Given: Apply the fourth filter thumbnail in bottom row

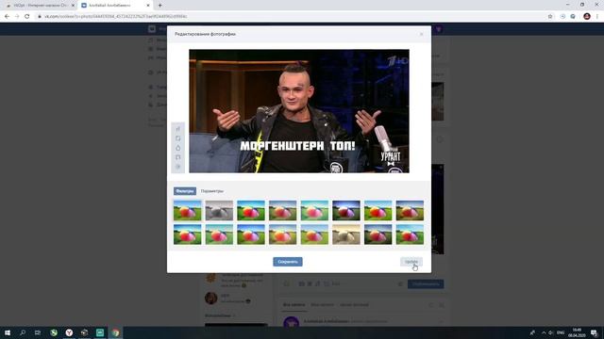Looking at the screenshot, I should click(283, 234).
